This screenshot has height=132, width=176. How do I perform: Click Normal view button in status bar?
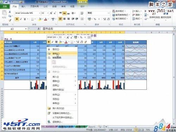tap(136, 130)
